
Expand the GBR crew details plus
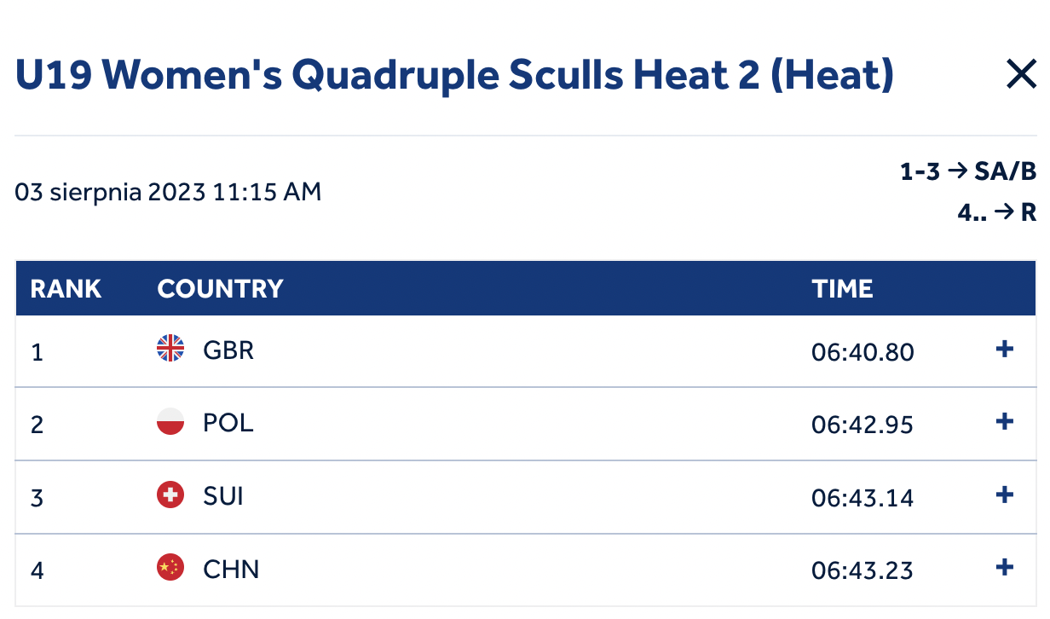tap(1005, 349)
